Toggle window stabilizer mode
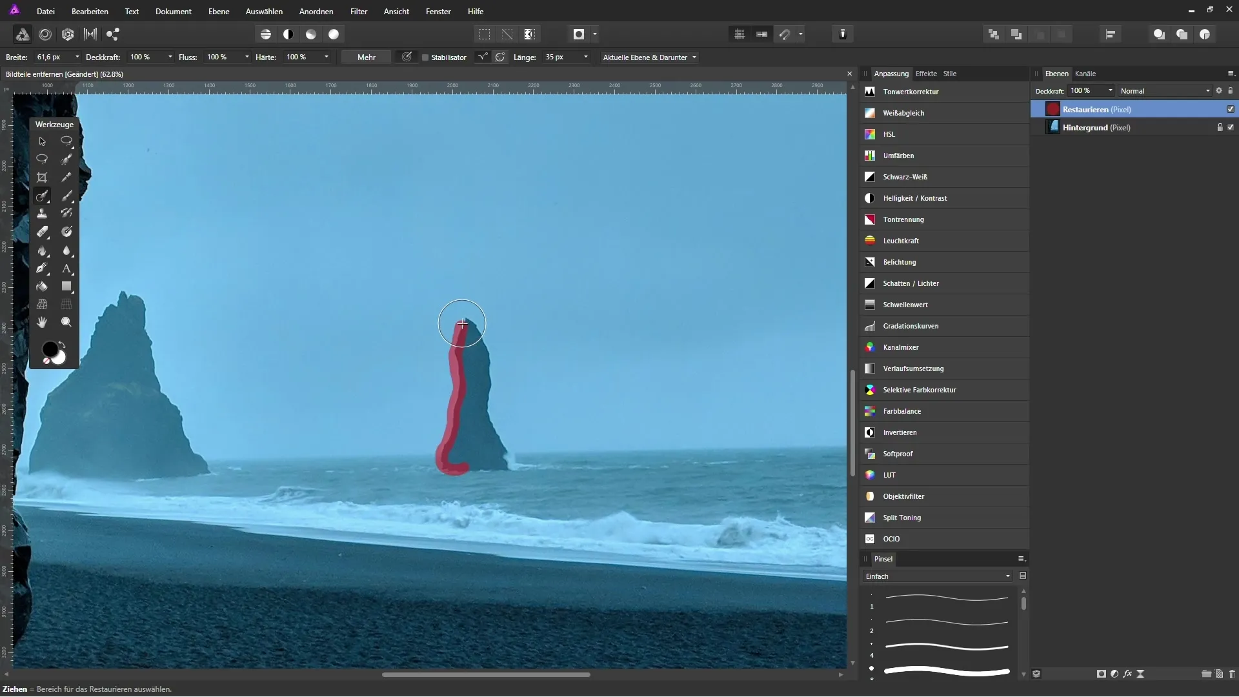The width and height of the screenshot is (1239, 697). [x=500, y=57]
